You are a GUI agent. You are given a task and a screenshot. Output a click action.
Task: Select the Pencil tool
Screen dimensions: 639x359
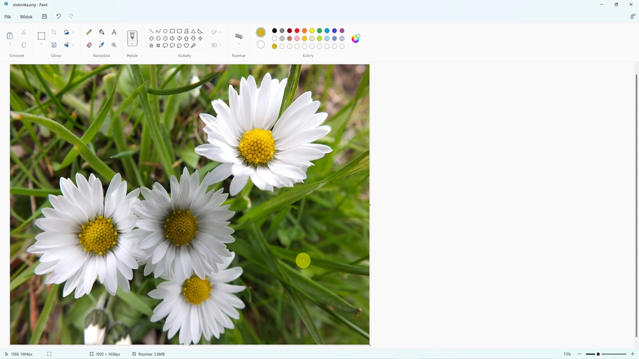tap(89, 32)
